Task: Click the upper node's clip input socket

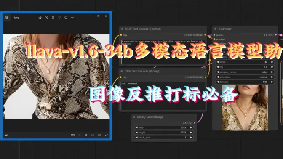Action: pos(121,35)
